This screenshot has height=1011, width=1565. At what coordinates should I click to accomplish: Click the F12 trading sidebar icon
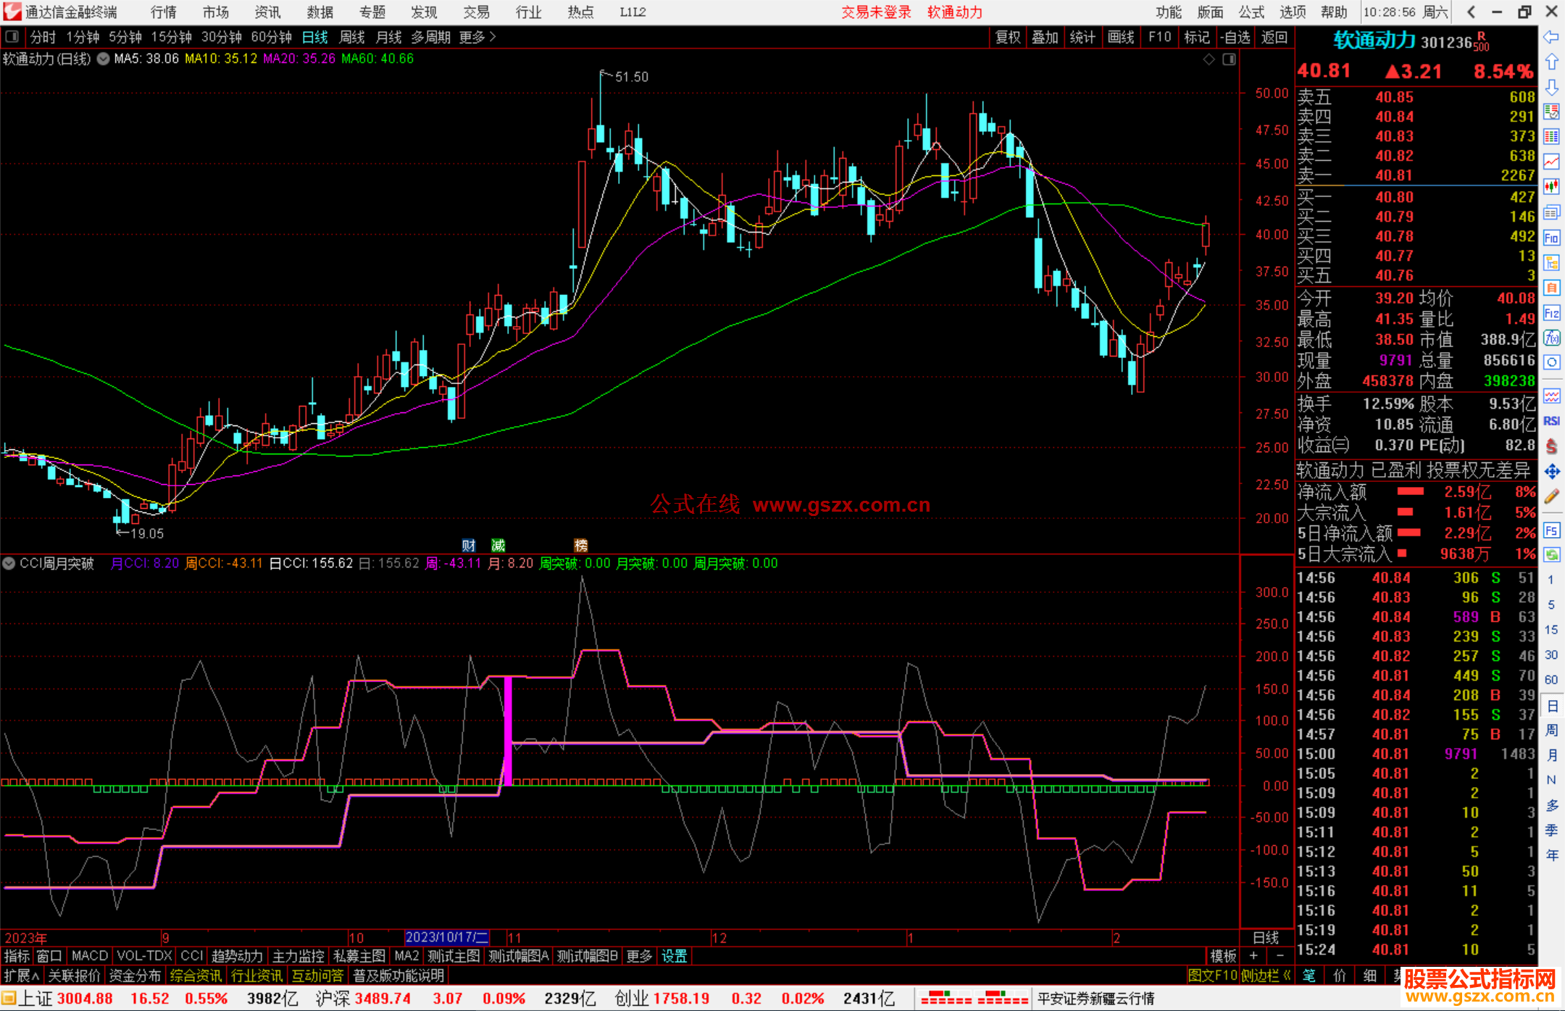point(1551,313)
